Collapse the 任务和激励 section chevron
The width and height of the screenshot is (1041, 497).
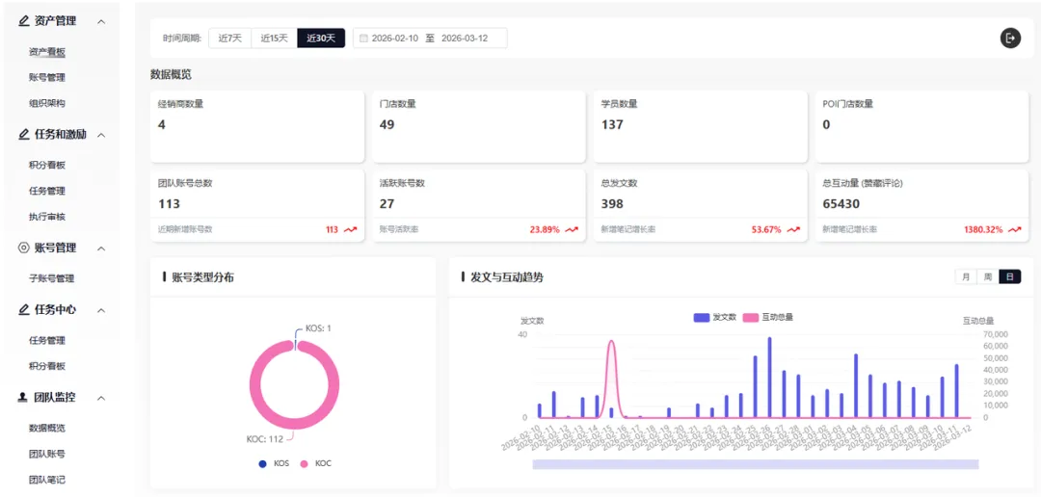101,136
